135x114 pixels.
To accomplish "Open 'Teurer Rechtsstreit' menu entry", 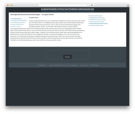I will [18, 24].
